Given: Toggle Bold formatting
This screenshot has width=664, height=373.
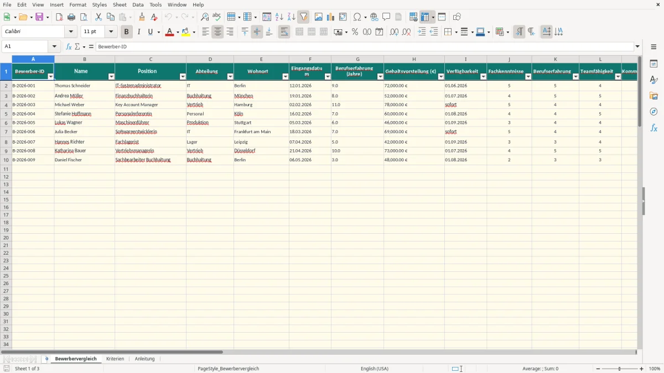Looking at the screenshot, I should click(126, 32).
